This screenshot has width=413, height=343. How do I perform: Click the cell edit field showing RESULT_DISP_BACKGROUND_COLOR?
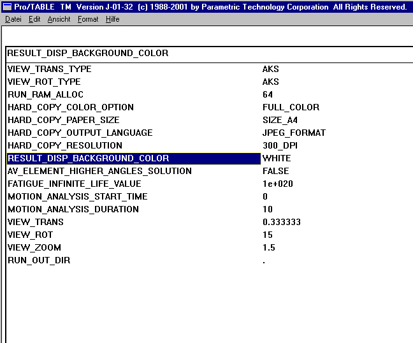pyautogui.click(x=210, y=54)
